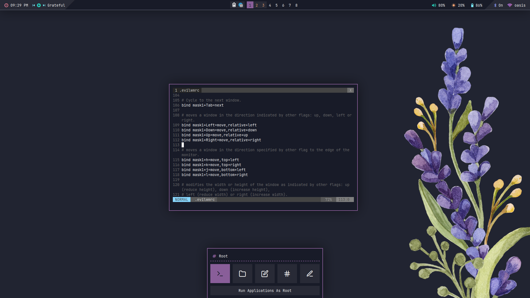Skip to the next track
The width and height of the screenshot is (530, 298).
(44, 5)
